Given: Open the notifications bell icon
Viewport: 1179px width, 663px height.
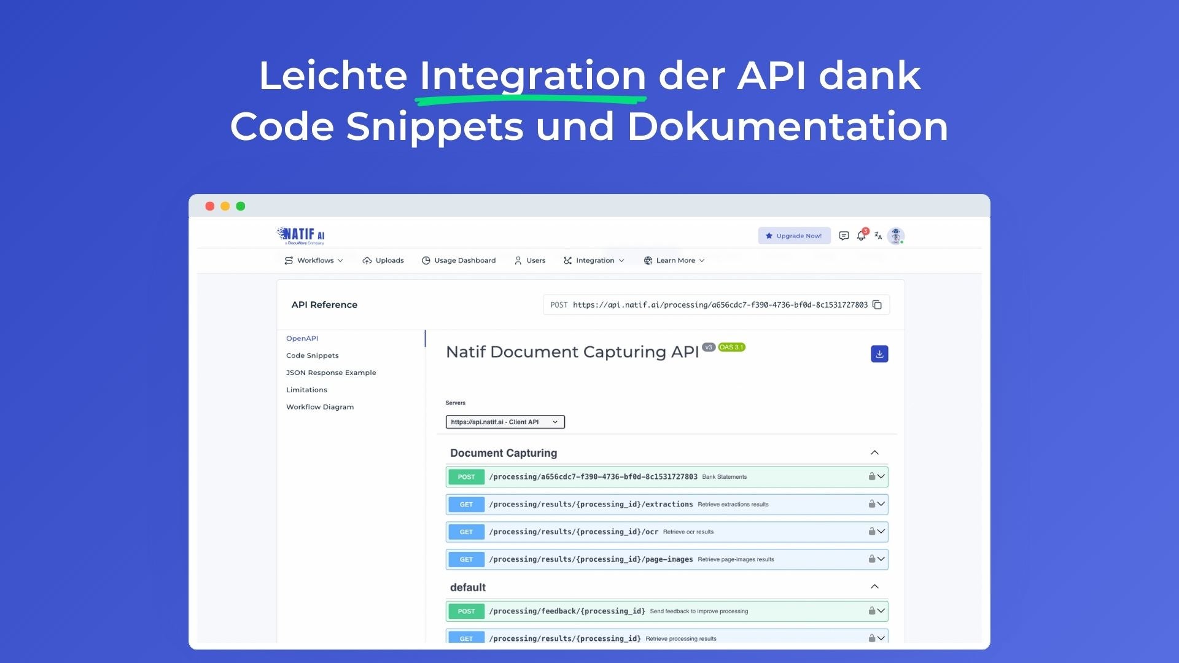Looking at the screenshot, I should (x=861, y=236).
